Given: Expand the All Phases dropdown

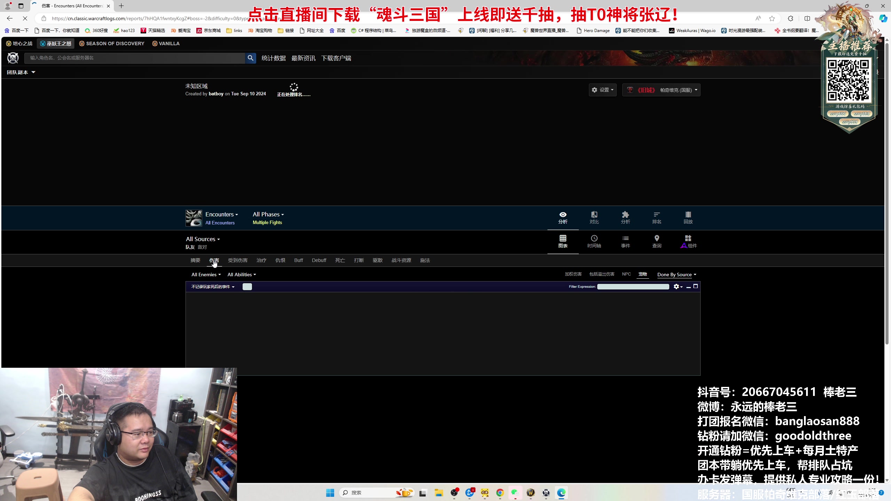Looking at the screenshot, I should [267, 214].
